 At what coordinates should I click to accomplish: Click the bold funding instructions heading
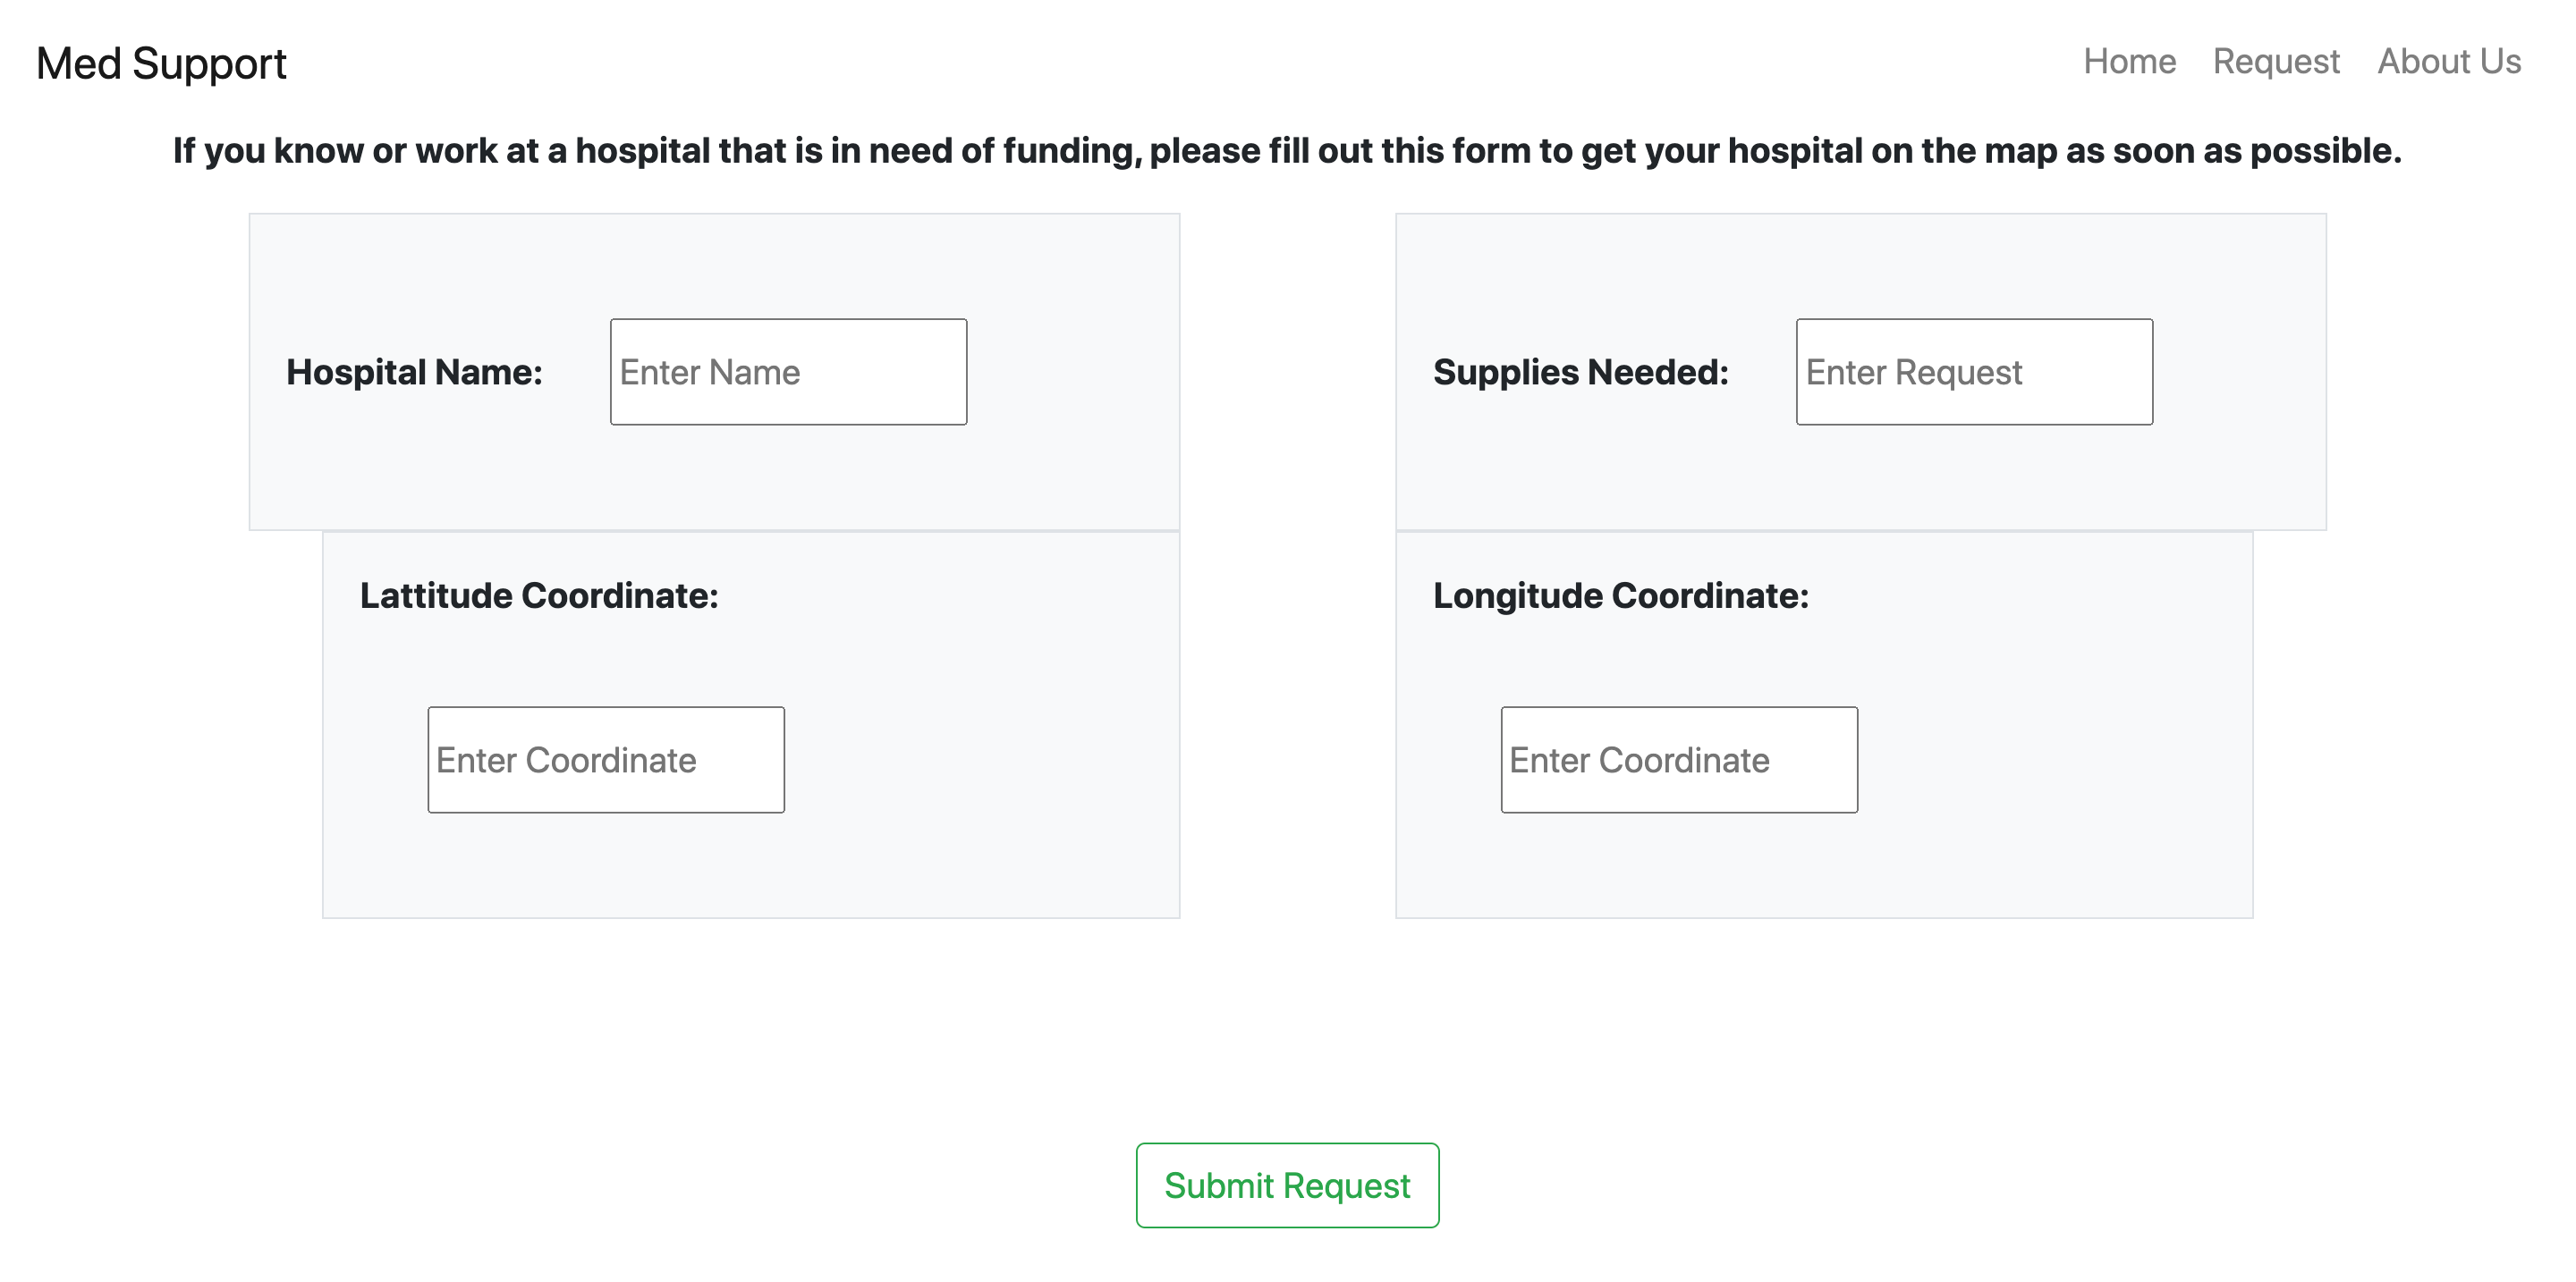(x=1287, y=151)
